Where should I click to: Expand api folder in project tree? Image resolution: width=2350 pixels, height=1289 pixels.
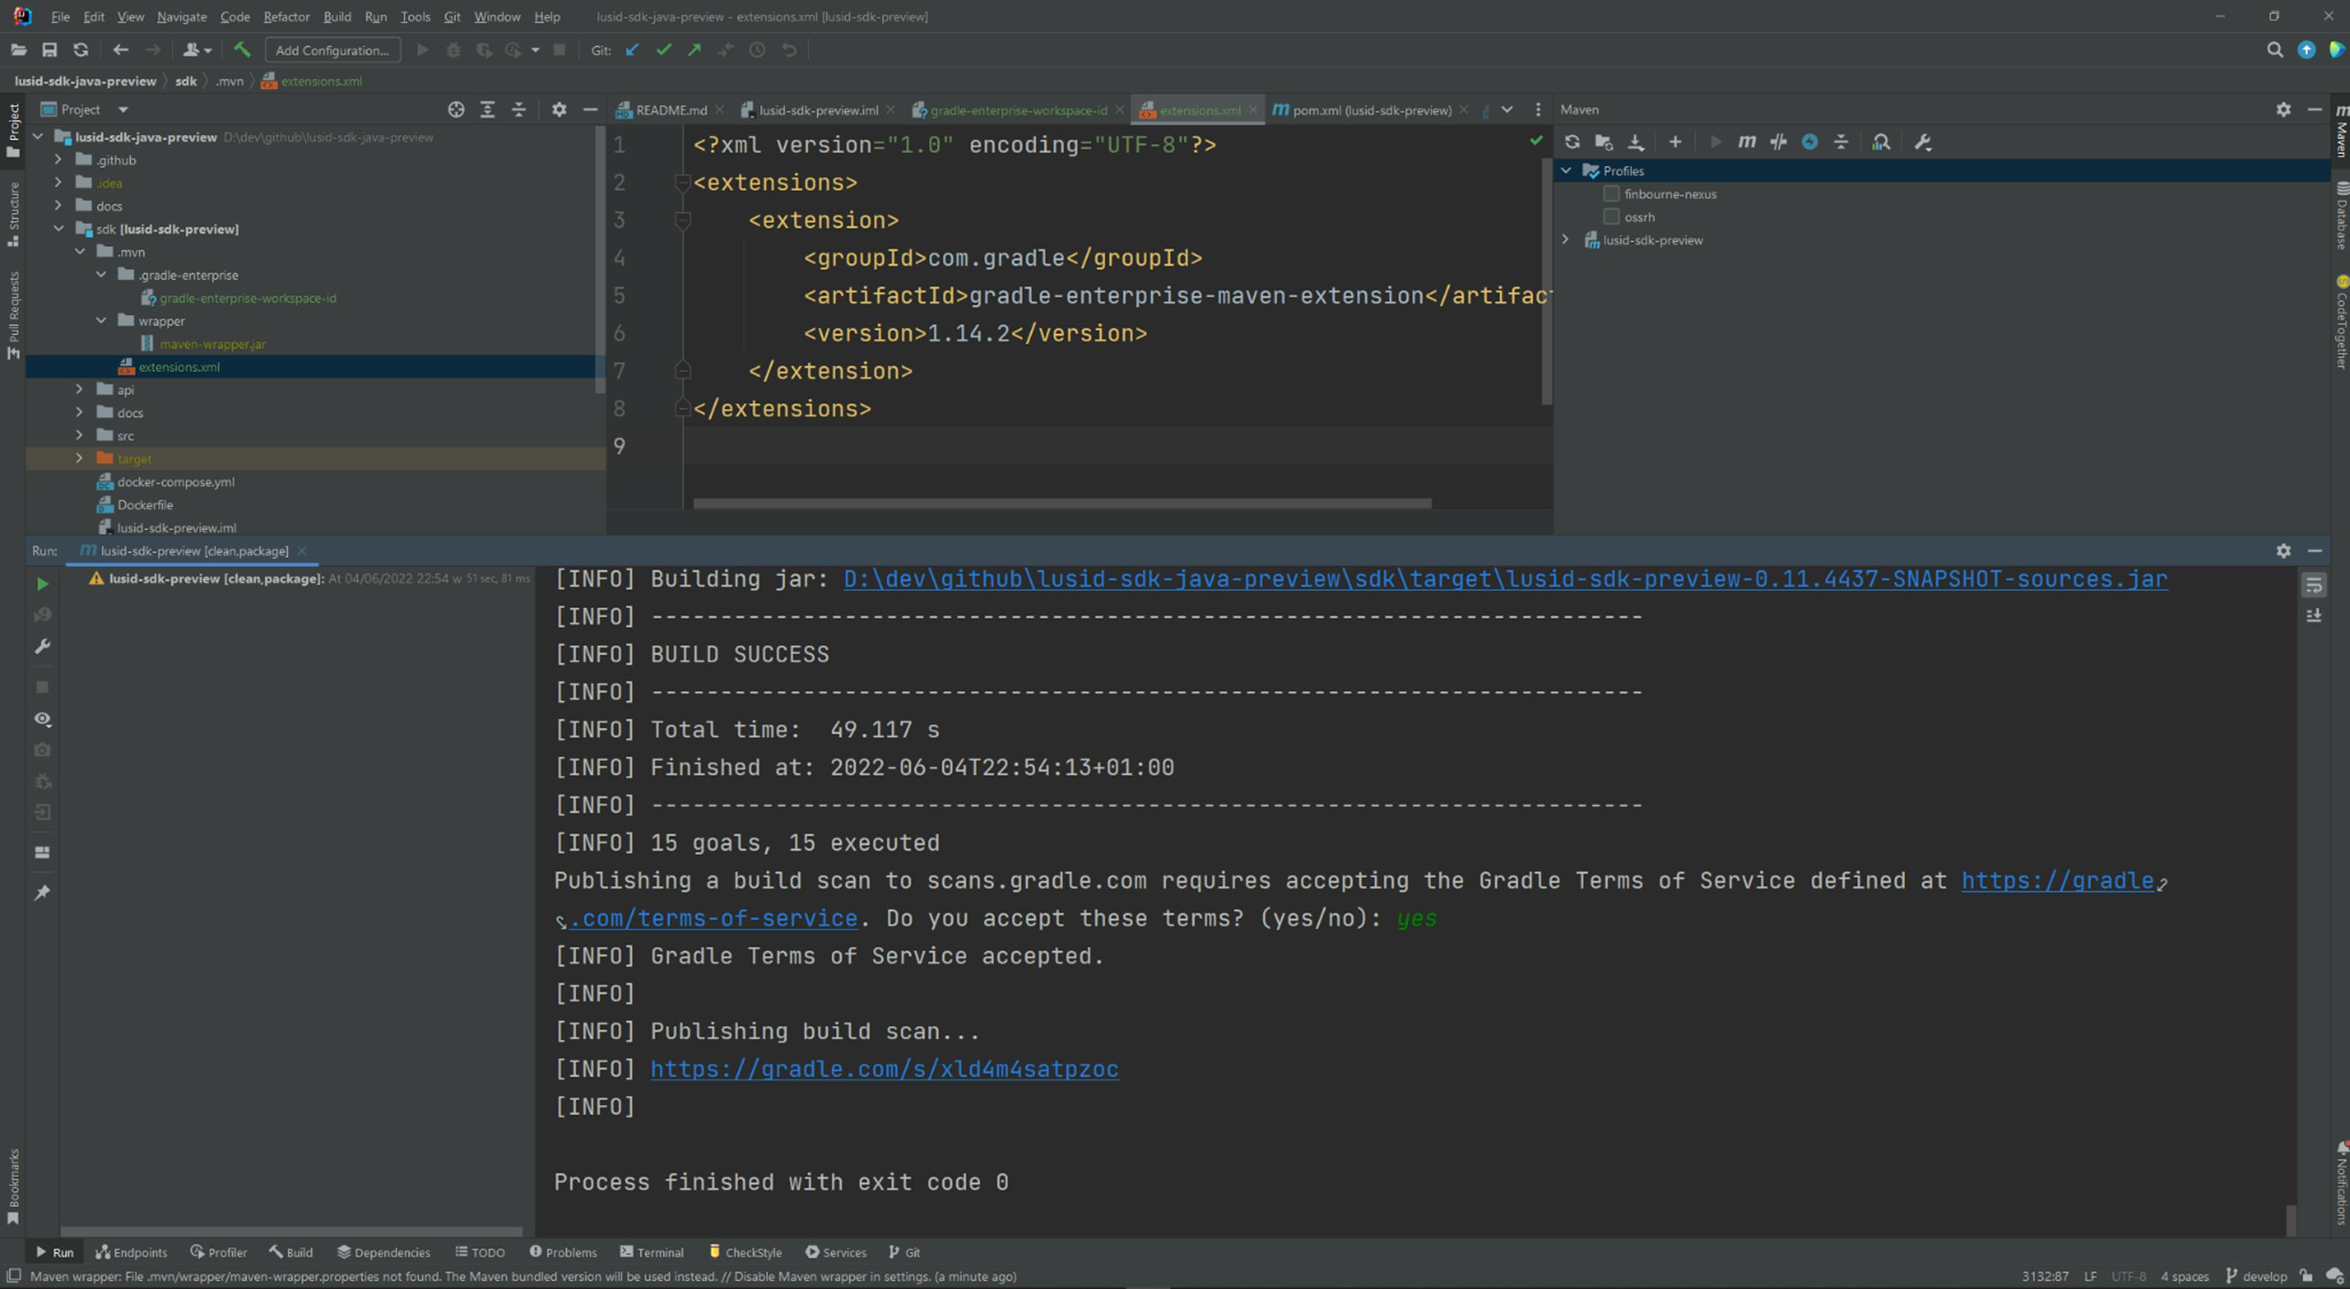coord(79,389)
